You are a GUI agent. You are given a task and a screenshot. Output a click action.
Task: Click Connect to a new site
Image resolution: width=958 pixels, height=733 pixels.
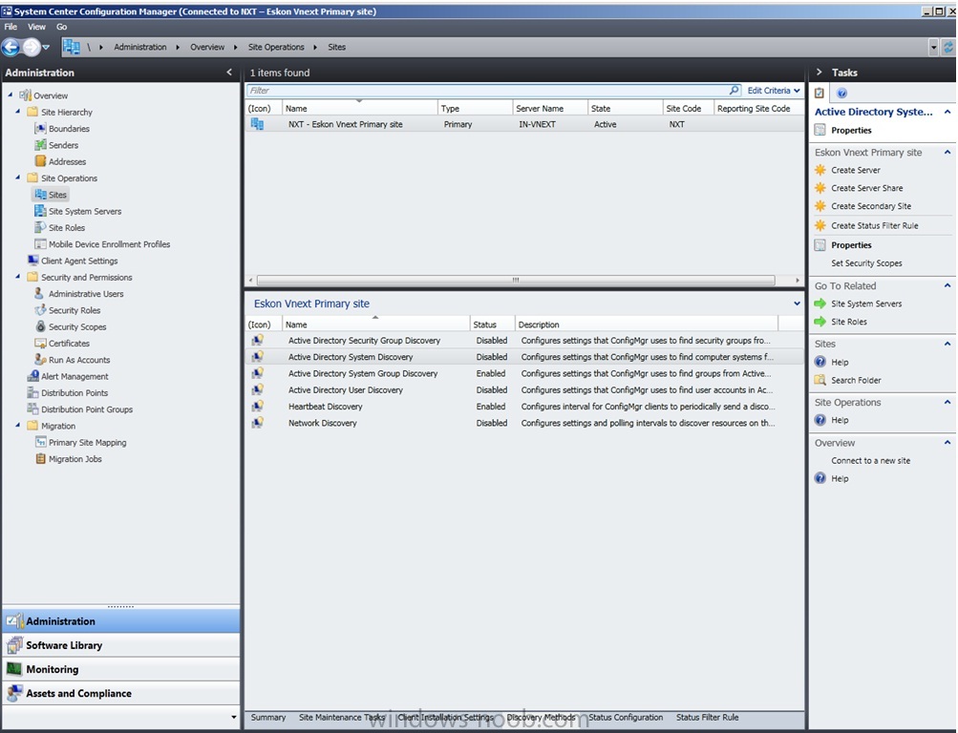coord(871,460)
